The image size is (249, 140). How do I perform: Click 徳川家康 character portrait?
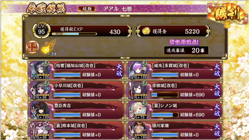(137, 130)
